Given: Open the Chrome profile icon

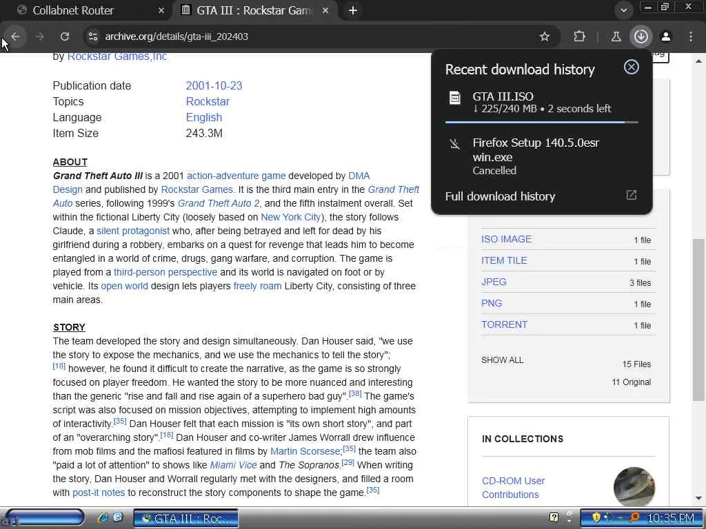Looking at the screenshot, I should pyautogui.click(x=666, y=37).
